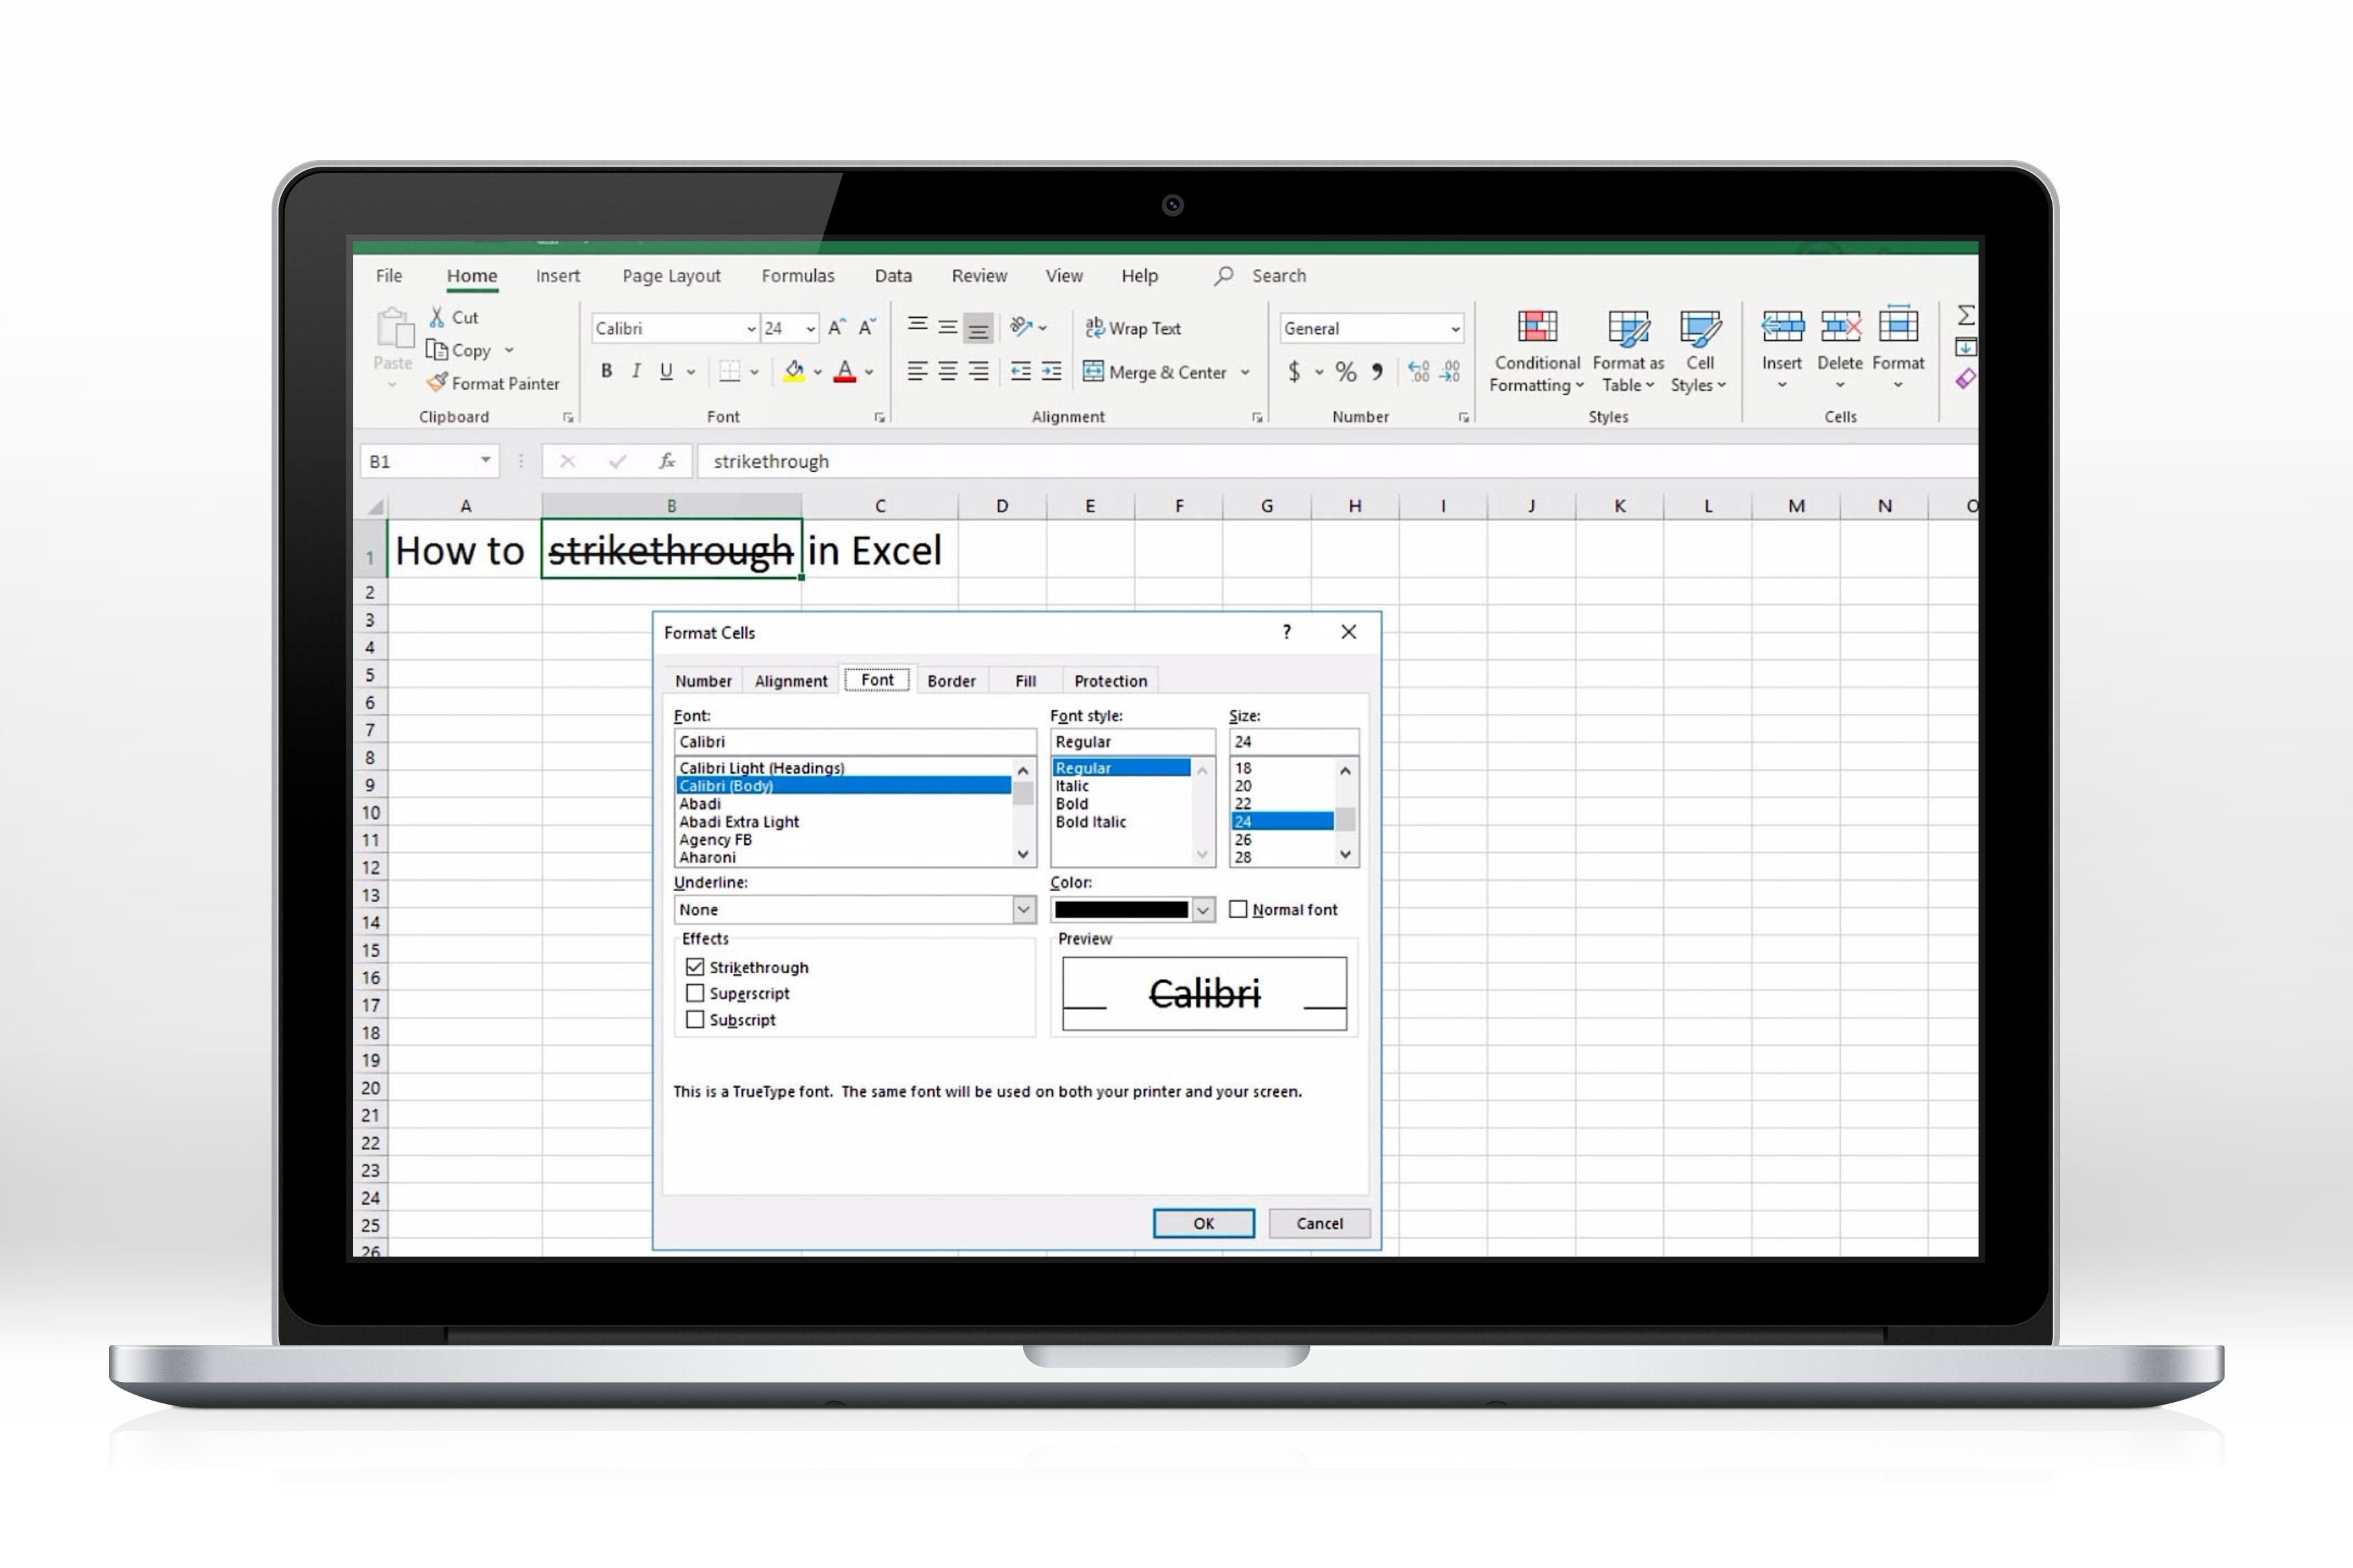The image size is (2353, 1568).
Task: Apply Underline from the ribbon
Action: (666, 371)
